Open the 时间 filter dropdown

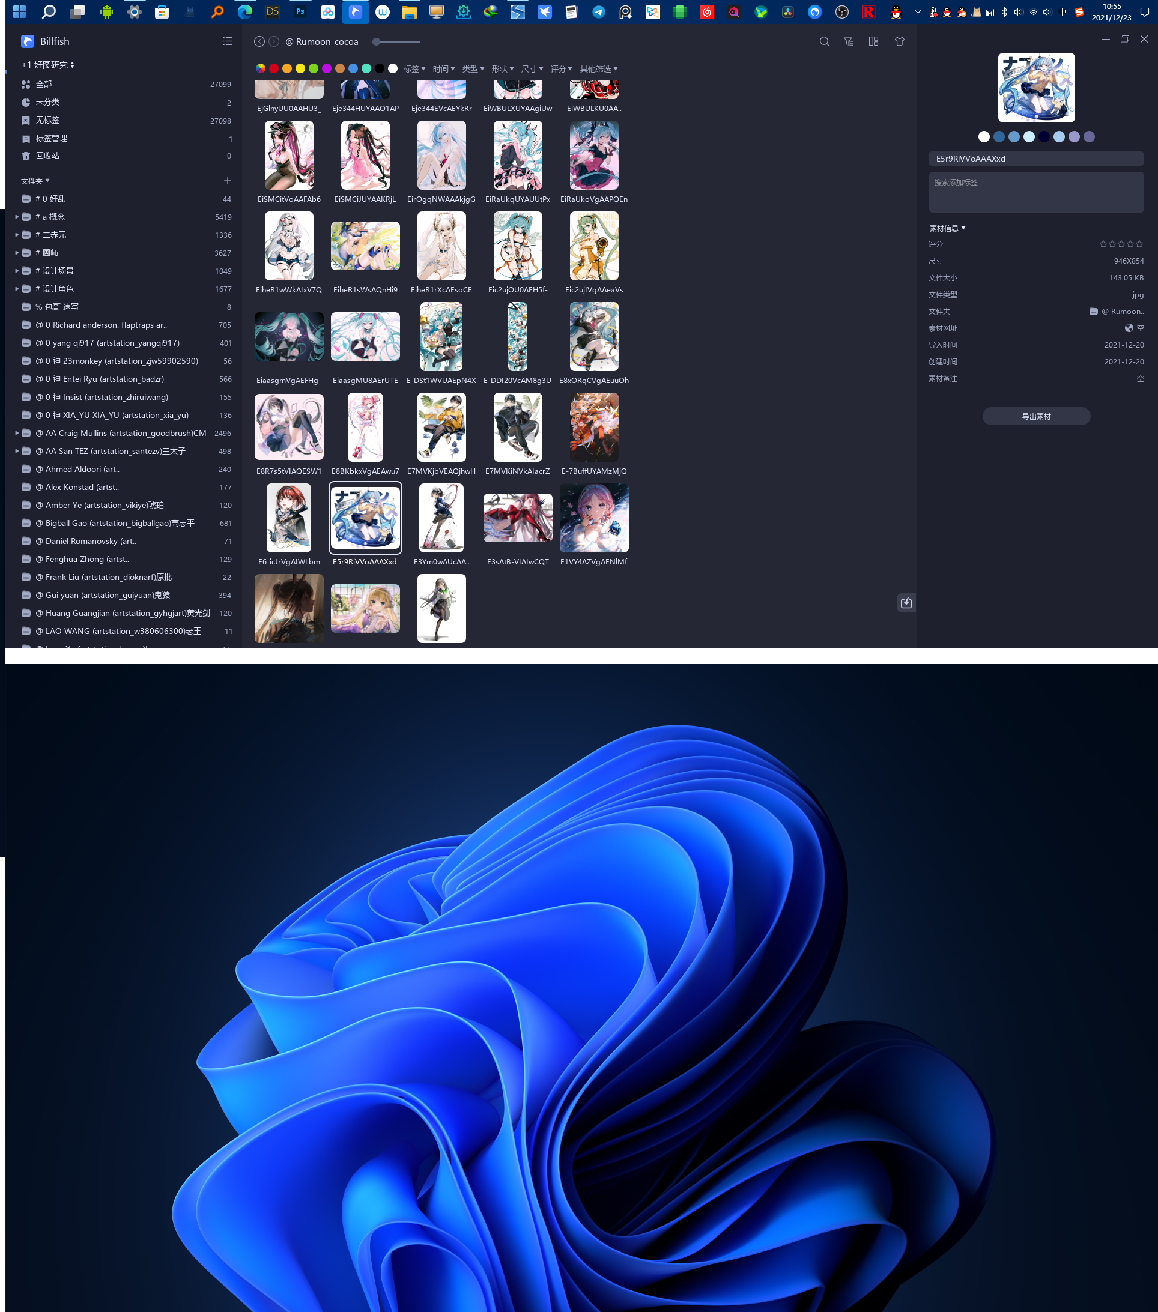[x=443, y=68]
